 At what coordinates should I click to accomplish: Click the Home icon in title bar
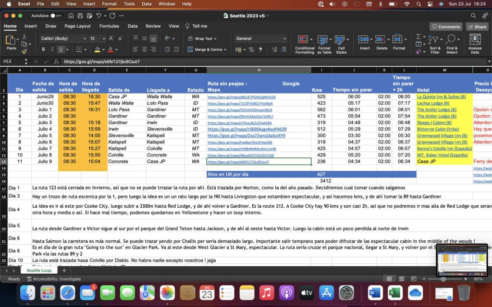pyautogui.click(x=71, y=16)
